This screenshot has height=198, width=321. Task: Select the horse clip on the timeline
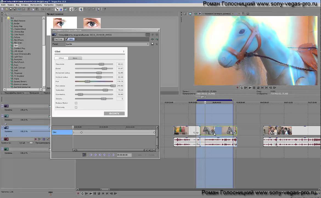tap(218, 131)
